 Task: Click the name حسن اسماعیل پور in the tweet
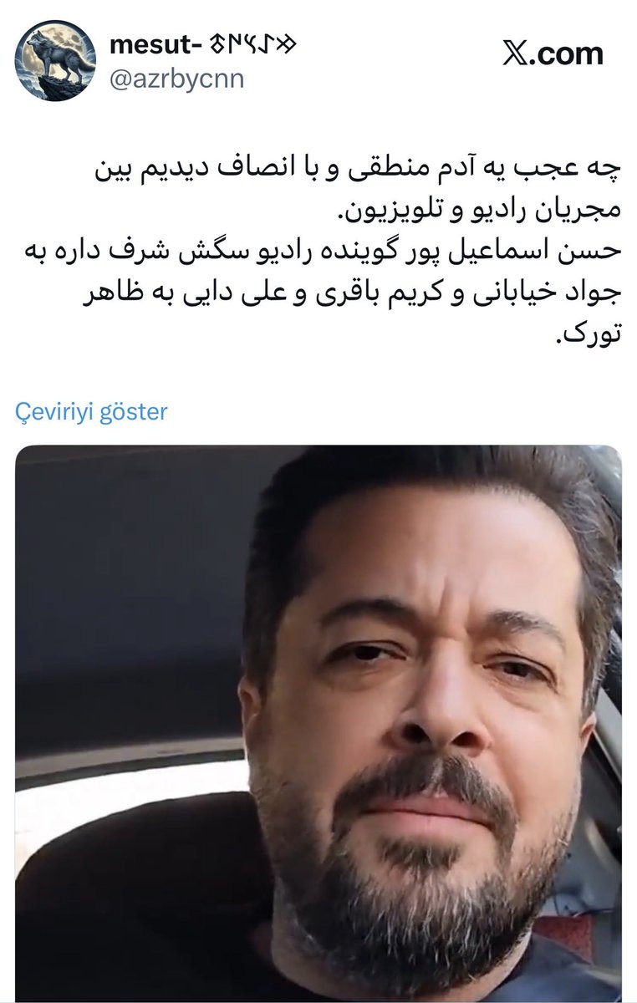click(538, 252)
